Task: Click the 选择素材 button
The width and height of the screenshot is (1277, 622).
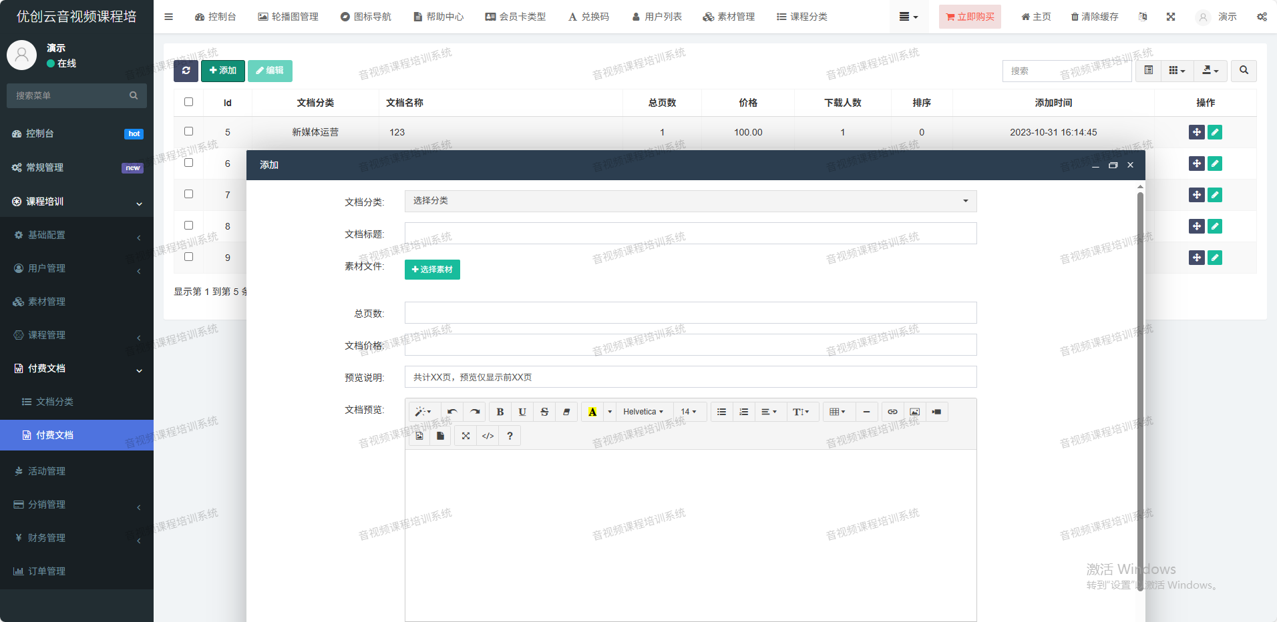Action: click(432, 270)
